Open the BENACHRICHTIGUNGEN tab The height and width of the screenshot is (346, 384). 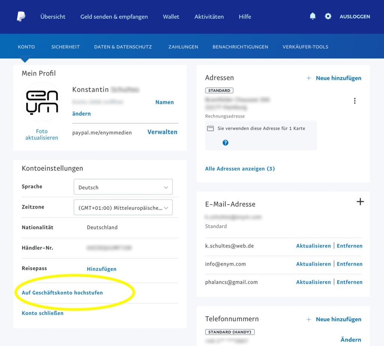coord(240,47)
